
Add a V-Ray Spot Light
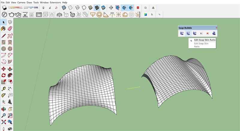[x=106, y=15]
